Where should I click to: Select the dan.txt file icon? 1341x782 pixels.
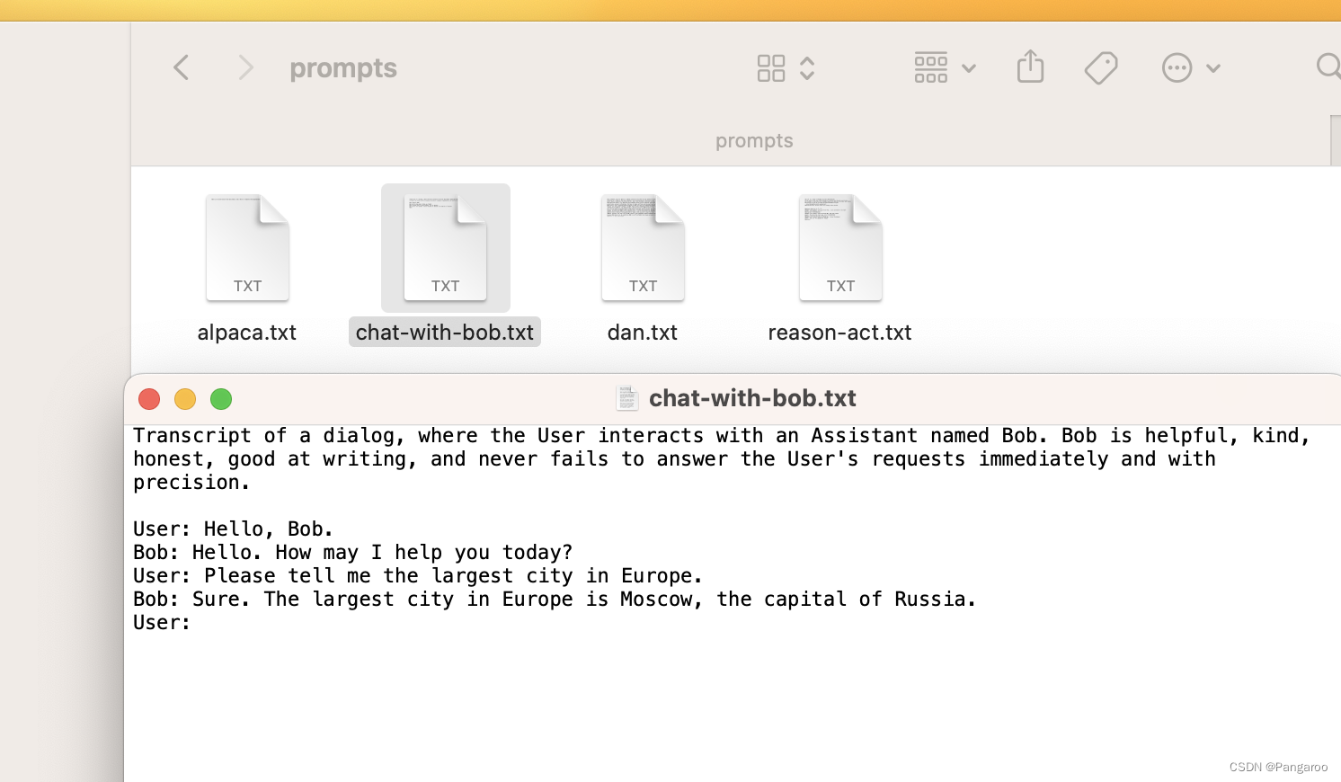[x=643, y=247]
